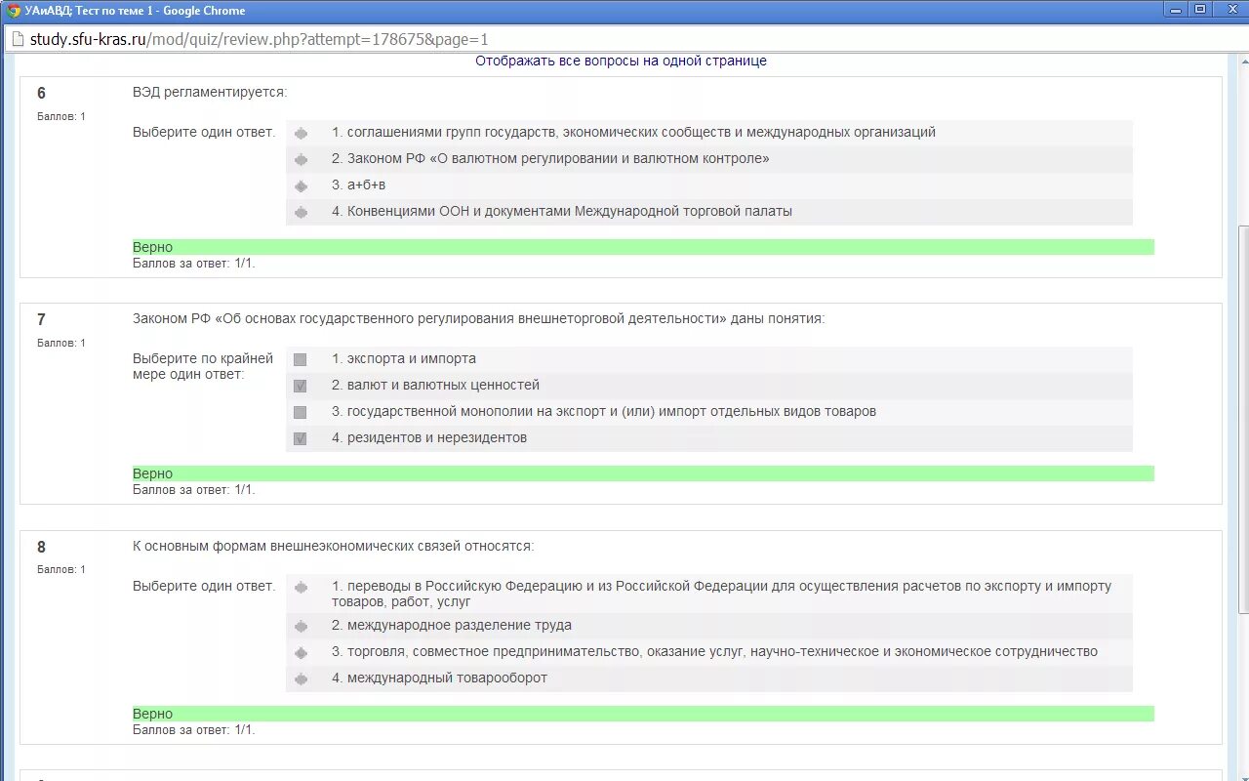Viewport: 1249px width, 781px height.
Task: Click green 'Верно' bar under question 8
Action: pyautogui.click(x=643, y=714)
